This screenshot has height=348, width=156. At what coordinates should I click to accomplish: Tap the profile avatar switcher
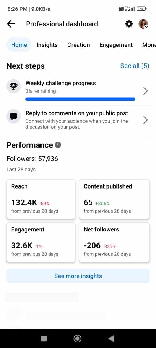(x=143, y=24)
